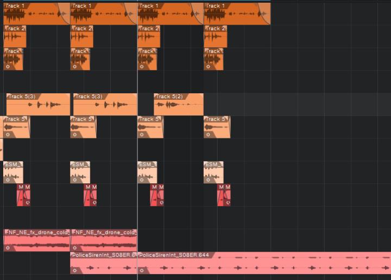Select the Track 5(2) audio clip

[x=179, y=105]
